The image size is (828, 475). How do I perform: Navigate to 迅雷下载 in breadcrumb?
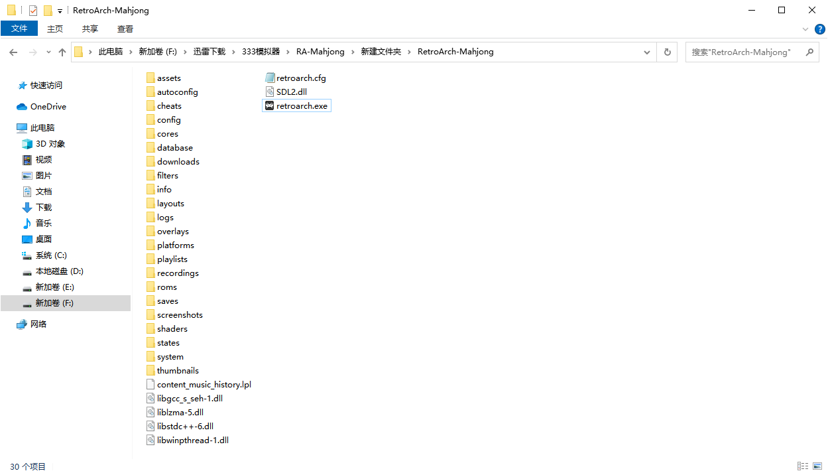tap(209, 52)
